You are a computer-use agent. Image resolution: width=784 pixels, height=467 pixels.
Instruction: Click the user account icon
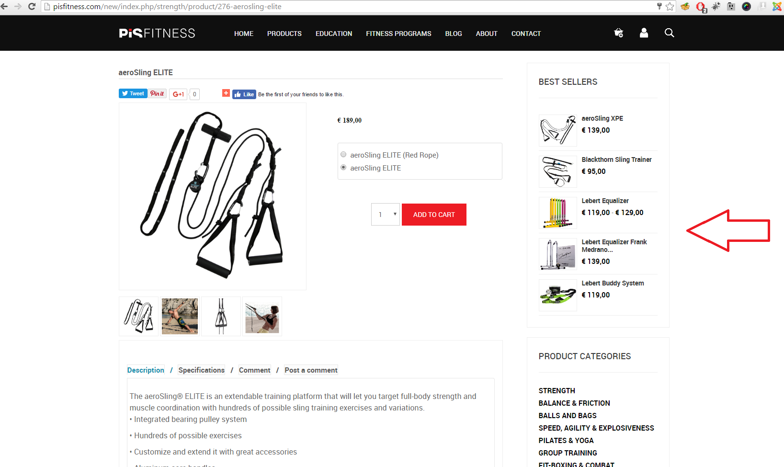(644, 33)
